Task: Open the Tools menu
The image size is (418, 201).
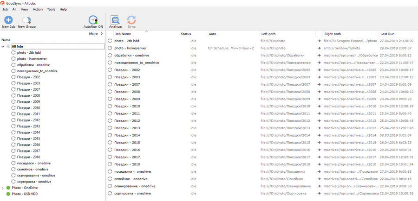Action: (51, 9)
